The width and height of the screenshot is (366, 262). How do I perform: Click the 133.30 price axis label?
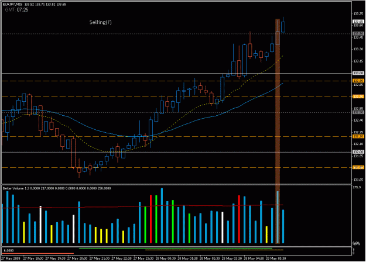pyautogui.click(x=358, y=49)
